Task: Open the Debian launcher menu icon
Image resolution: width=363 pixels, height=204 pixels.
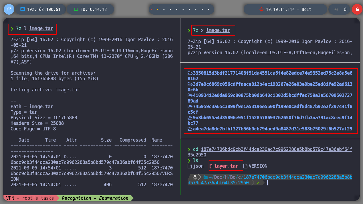Action: pos(9,9)
